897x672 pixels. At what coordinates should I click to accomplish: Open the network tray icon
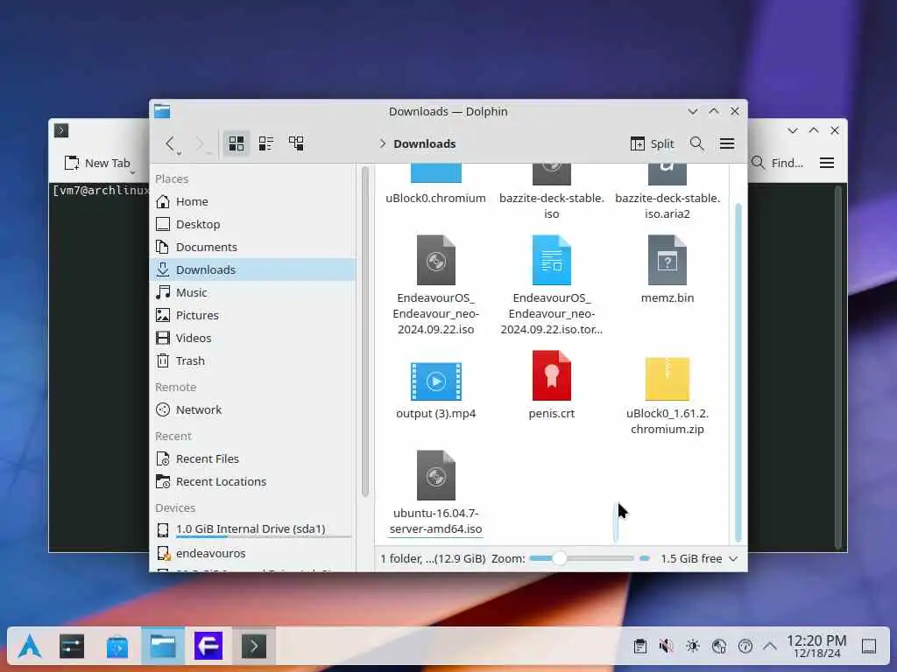(x=719, y=647)
